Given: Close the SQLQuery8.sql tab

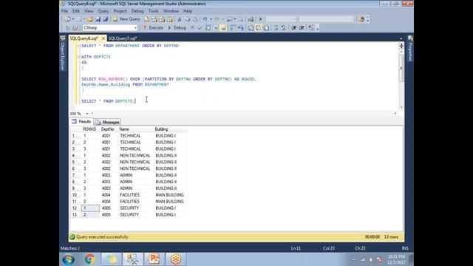Looking at the screenshot, I should [x=103, y=38].
